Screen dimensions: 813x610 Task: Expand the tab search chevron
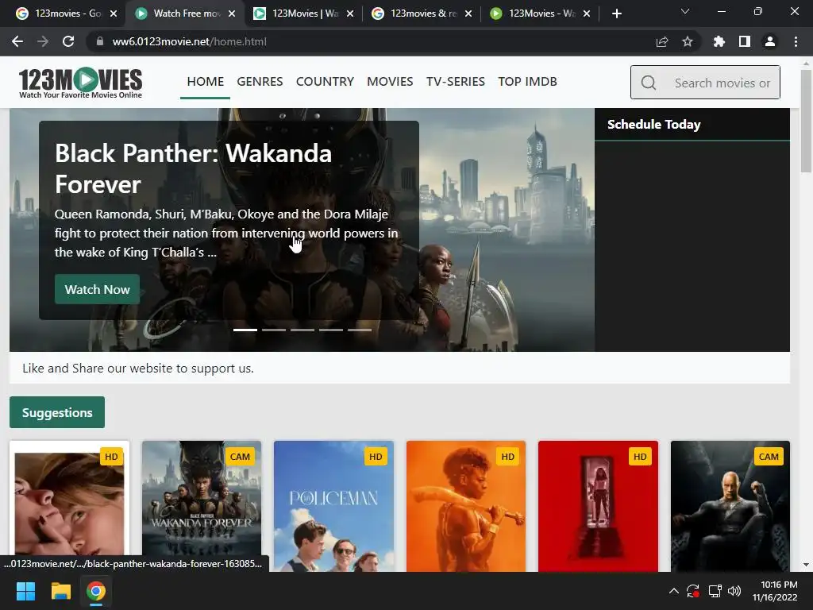click(x=685, y=11)
